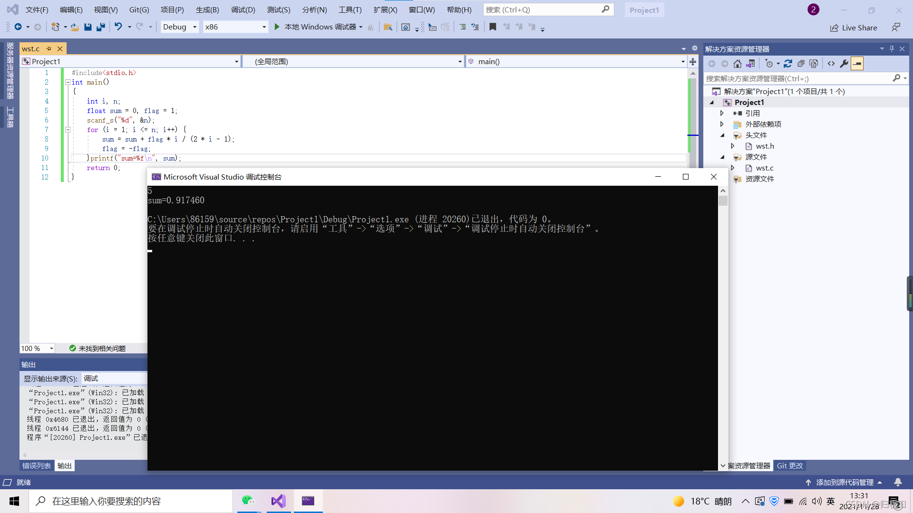Screen dimensions: 913x513
Task: Start the local Windows debugger
Action: pyautogui.click(x=320, y=27)
